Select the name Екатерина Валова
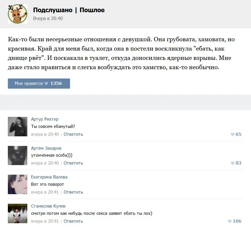The image size is (251, 227). [49, 177]
